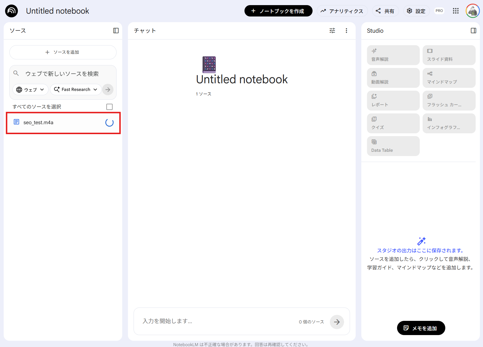Open the 音声解説 audio overview generator

coord(393,55)
